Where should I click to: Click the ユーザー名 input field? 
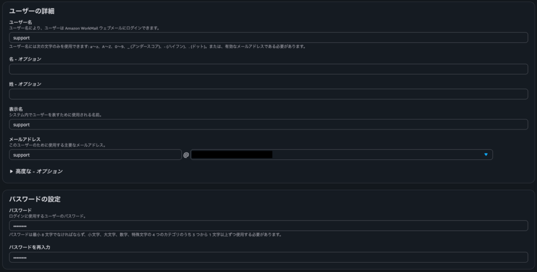click(x=268, y=38)
